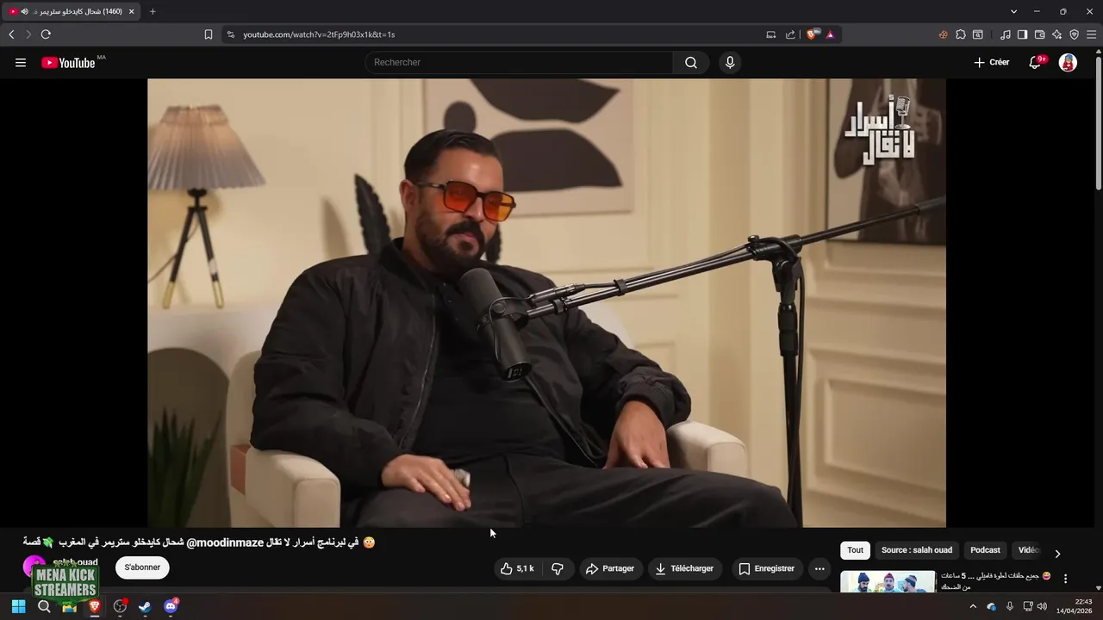The image size is (1103, 620).
Task: Open the Windows Start menu
Action: pos(18,606)
